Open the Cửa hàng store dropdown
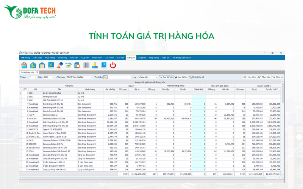 point(92,77)
